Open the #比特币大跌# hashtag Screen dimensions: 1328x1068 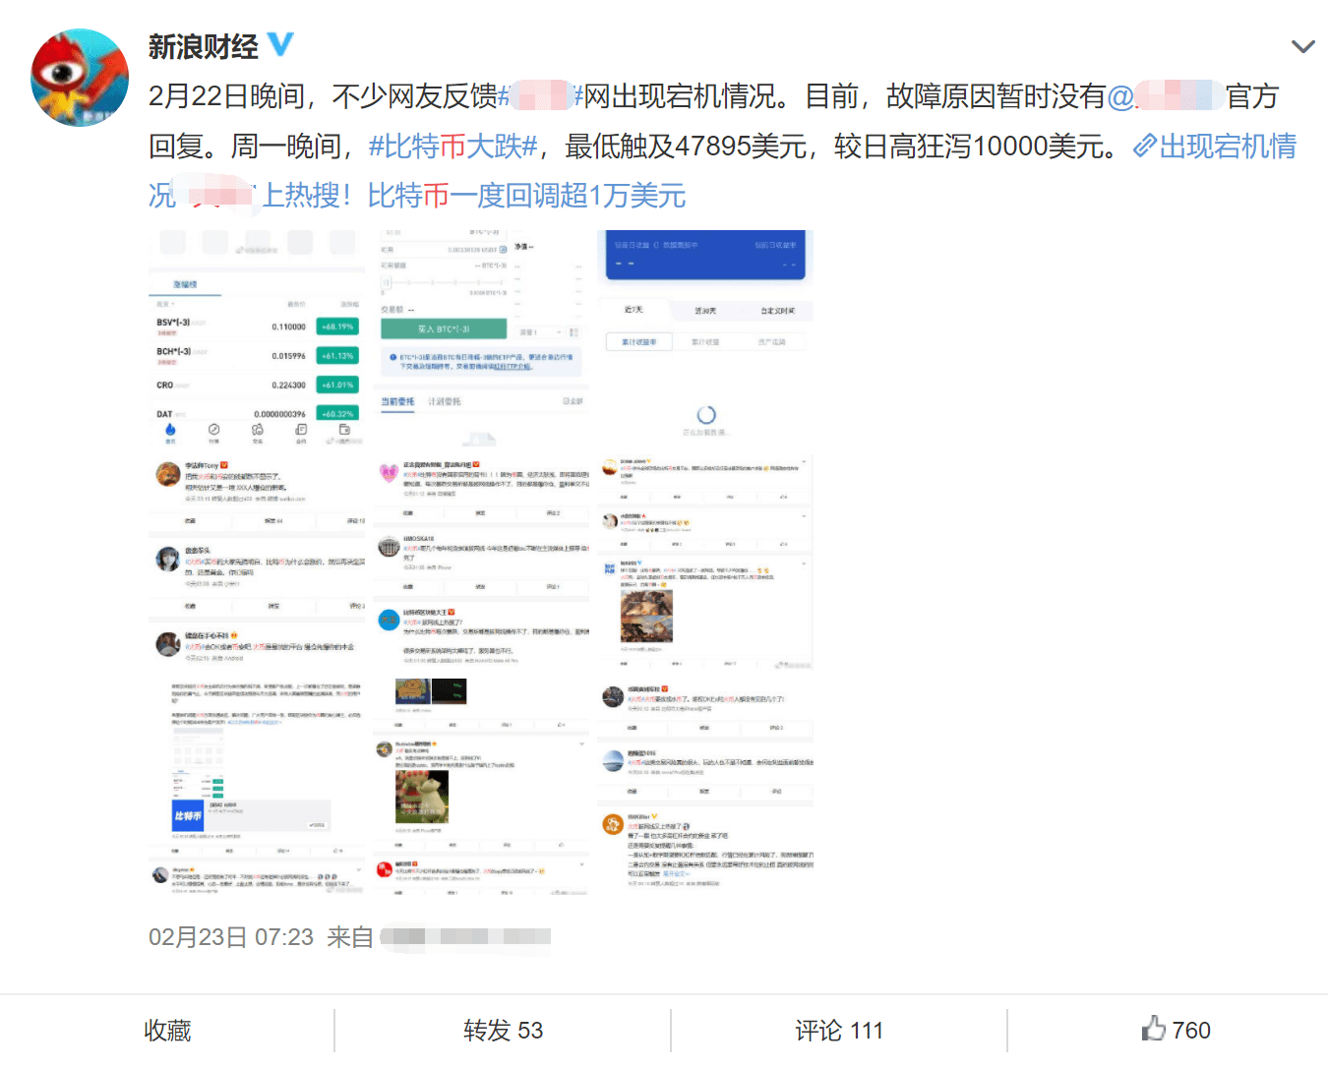tap(453, 147)
